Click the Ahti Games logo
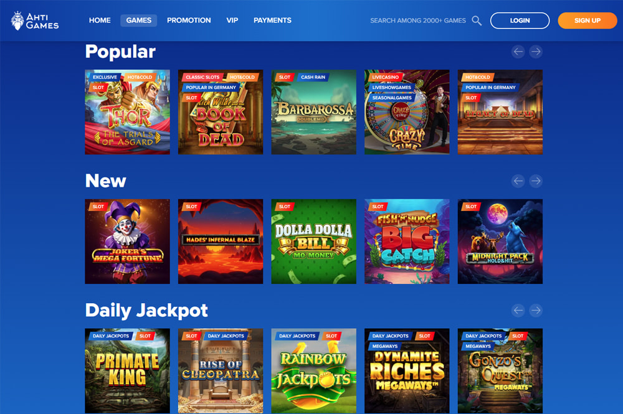Viewport: 623px width, 414px height. click(35, 21)
